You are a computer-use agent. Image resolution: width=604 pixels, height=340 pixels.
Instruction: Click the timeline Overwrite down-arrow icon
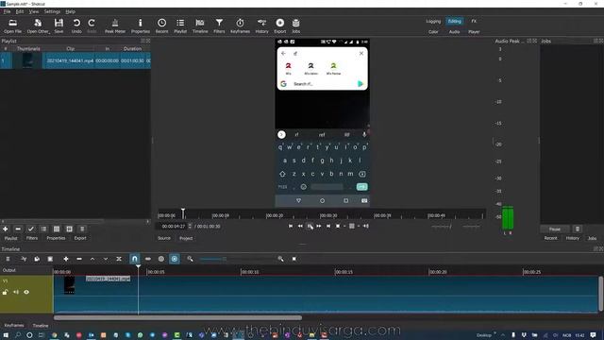[106, 259]
